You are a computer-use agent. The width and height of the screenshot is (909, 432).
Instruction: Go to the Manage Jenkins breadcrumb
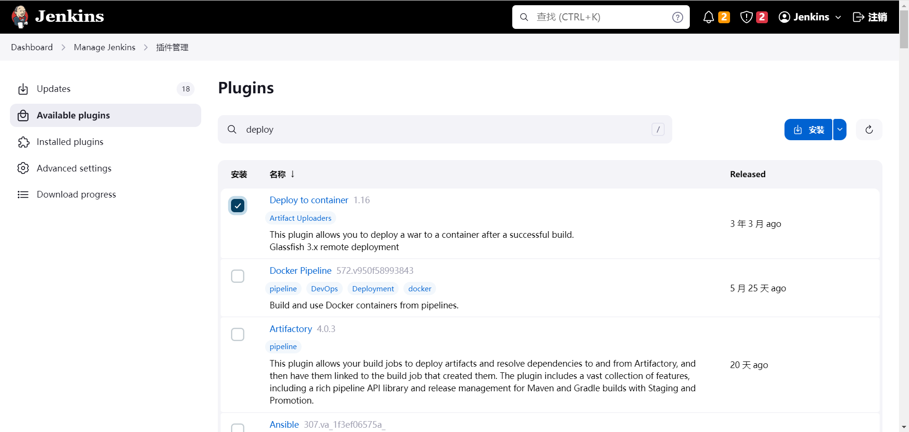105,47
